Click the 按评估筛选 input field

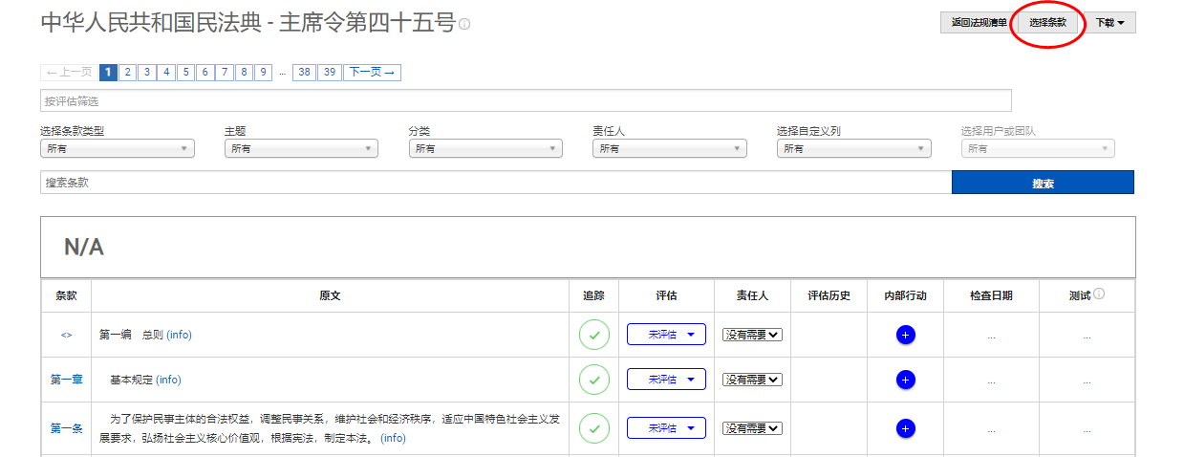[526, 100]
